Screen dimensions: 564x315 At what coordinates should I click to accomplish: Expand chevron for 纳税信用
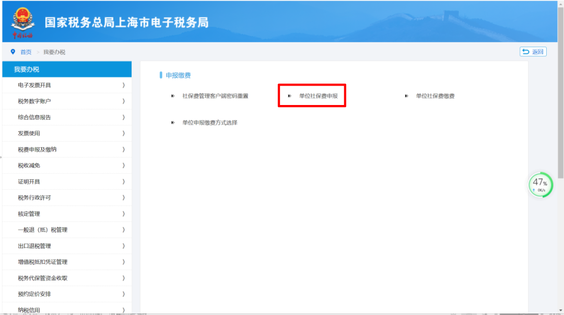(x=124, y=310)
